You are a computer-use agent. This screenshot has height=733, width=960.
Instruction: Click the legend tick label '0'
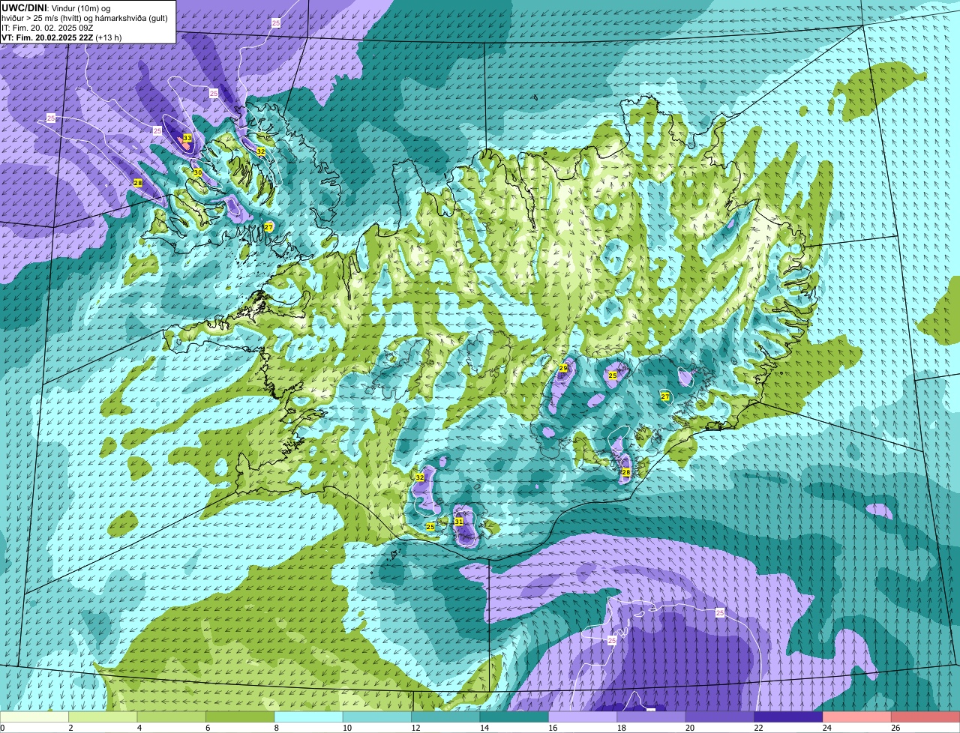2,727
